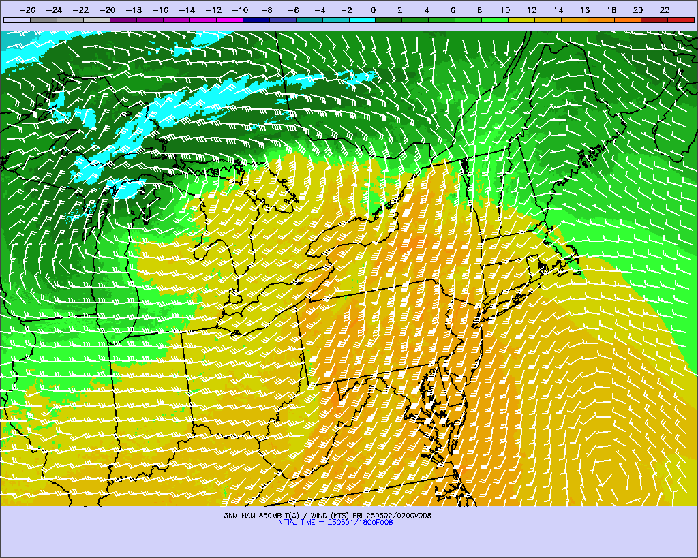The image size is (698, 558).
Task: Click the 14 scale label
Action: [x=558, y=10]
